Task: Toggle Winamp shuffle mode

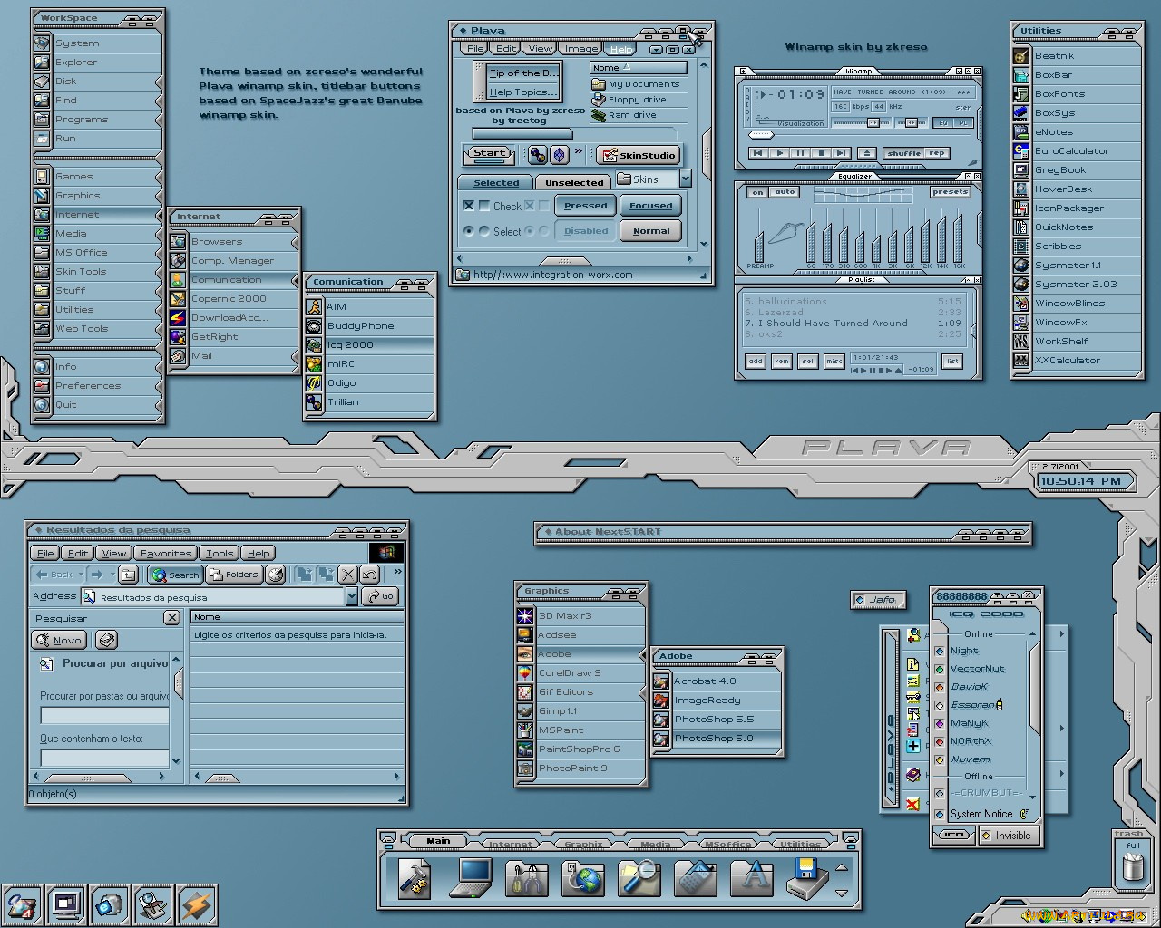Action: pyautogui.click(x=902, y=153)
